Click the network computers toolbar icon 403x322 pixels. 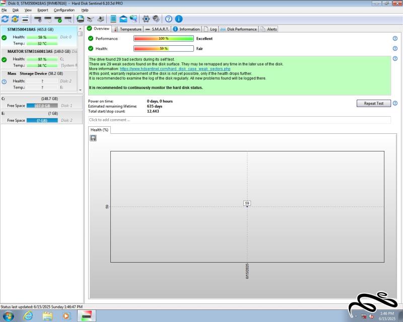(133, 19)
